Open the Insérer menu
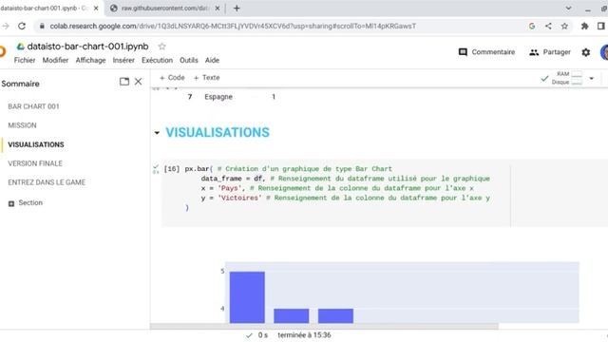Viewport: 608px width, 342px height. click(x=123, y=60)
